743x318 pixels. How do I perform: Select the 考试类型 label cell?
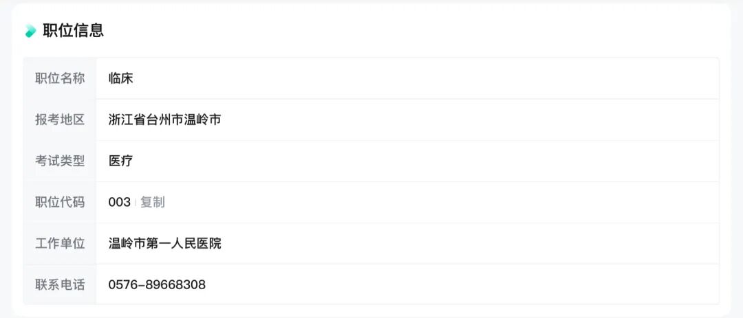pos(60,161)
